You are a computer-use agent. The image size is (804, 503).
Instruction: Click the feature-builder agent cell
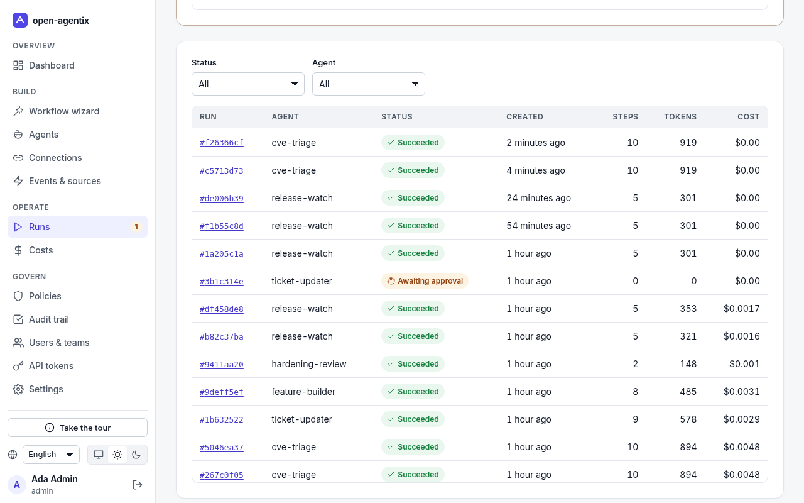pyautogui.click(x=303, y=392)
